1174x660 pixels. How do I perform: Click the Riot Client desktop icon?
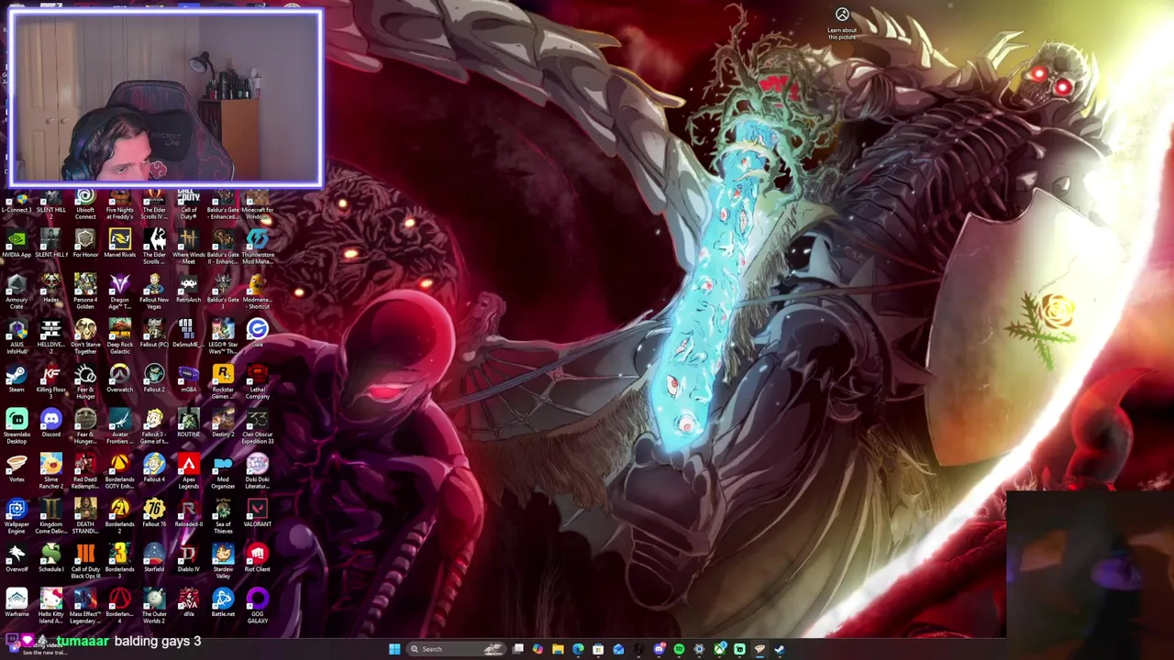[257, 558]
